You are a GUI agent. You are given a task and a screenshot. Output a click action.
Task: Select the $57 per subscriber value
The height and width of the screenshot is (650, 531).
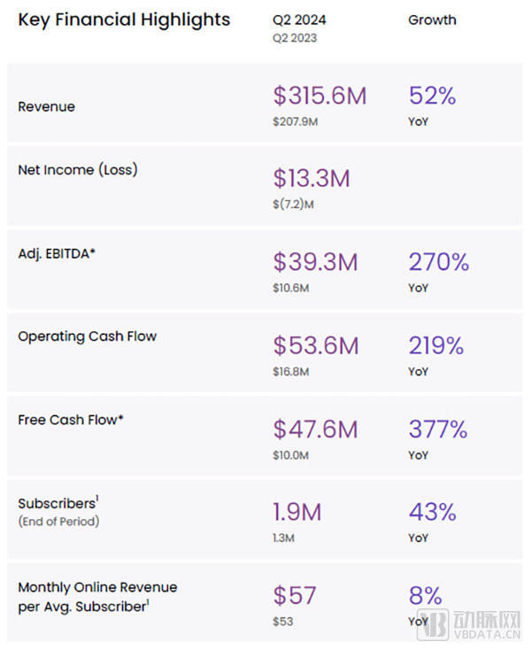(x=295, y=595)
